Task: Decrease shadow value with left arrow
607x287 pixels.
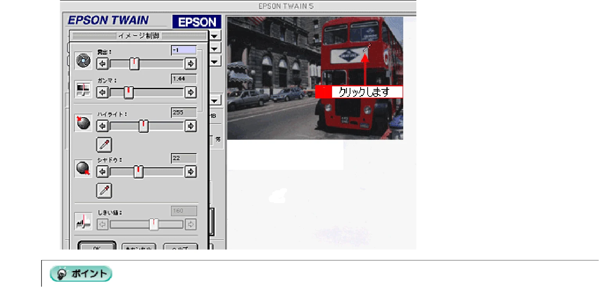Action: (x=102, y=171)
